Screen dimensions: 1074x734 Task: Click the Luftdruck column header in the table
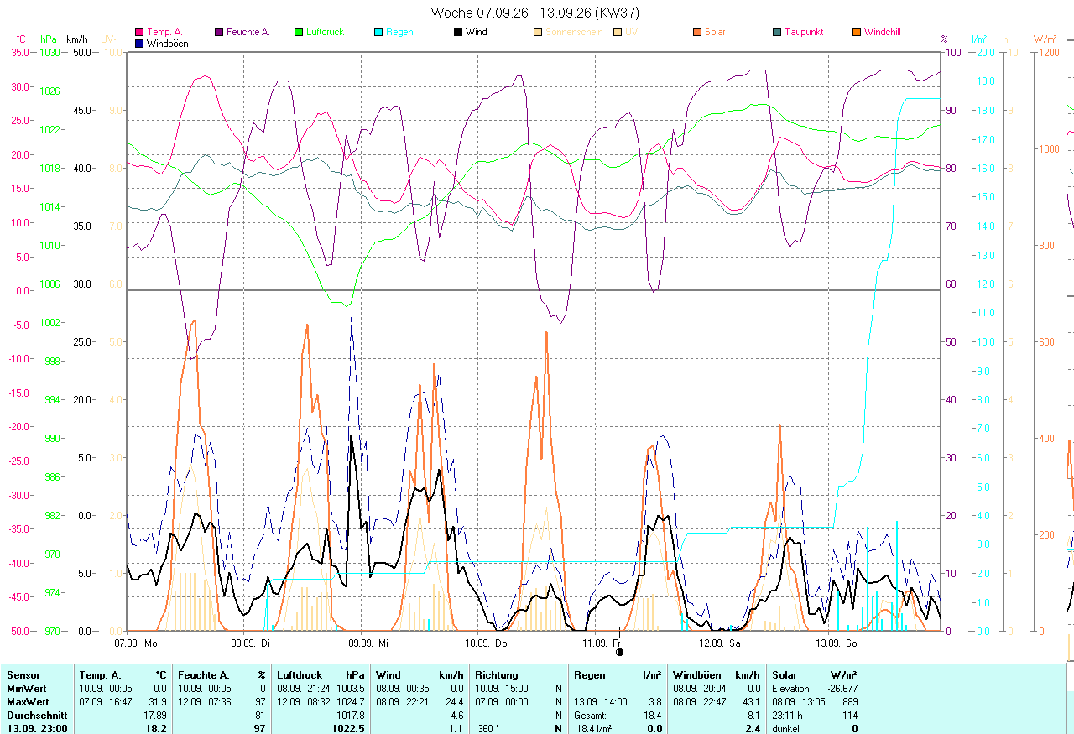pos(295,674)
